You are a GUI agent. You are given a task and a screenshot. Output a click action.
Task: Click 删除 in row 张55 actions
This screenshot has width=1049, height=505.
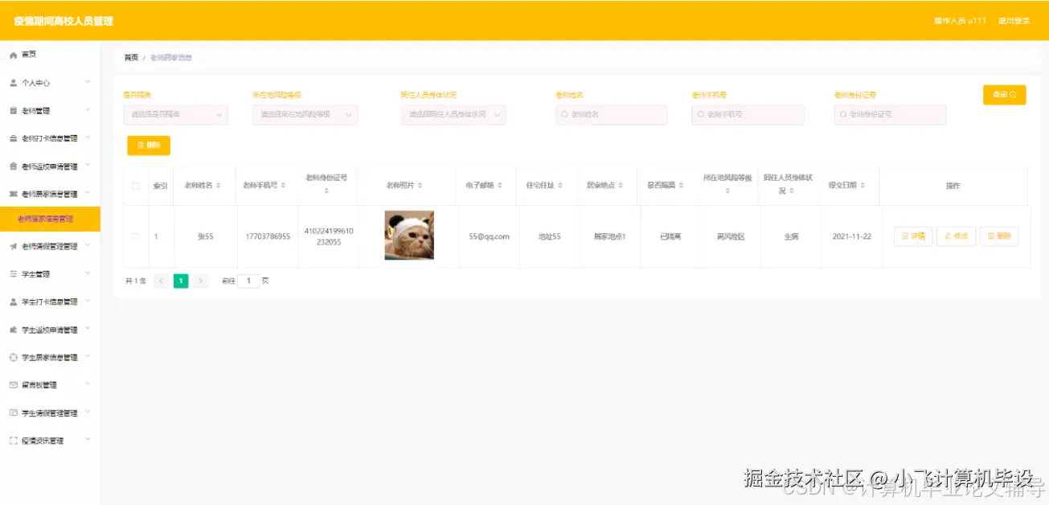pos(999,236)
